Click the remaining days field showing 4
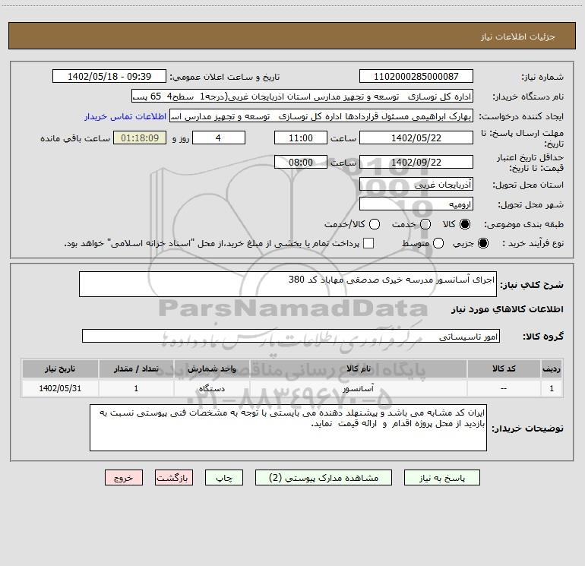 click(219, 138)
